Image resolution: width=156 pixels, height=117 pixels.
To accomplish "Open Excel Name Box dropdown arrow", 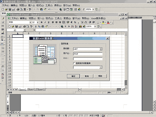I will (x=25, y=30).
